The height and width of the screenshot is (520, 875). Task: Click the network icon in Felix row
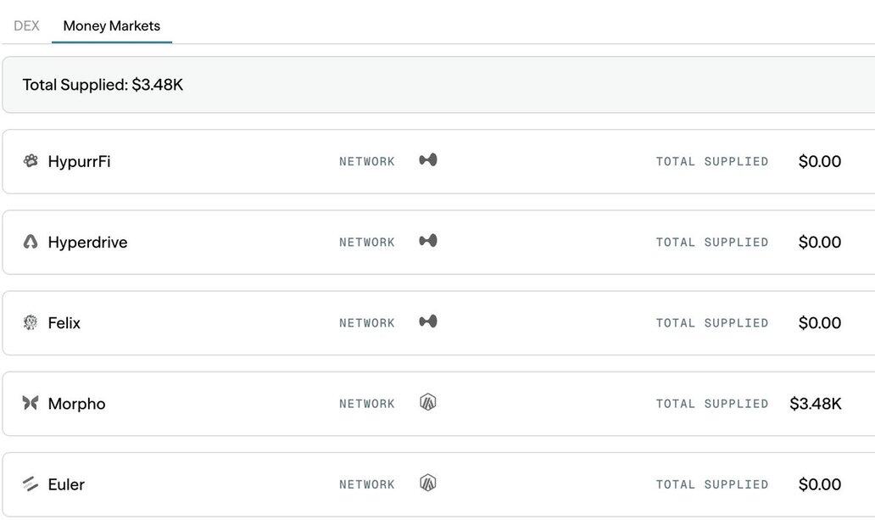point(428,322)
